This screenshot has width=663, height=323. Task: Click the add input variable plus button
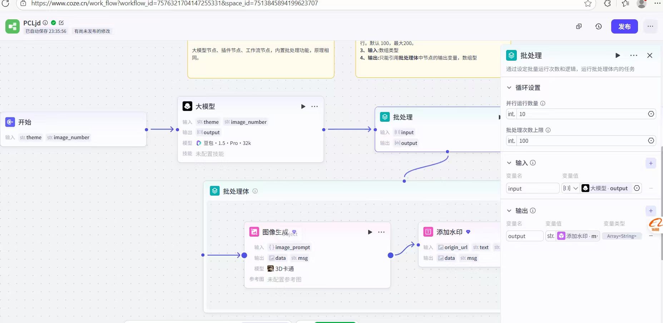point(650,163)
